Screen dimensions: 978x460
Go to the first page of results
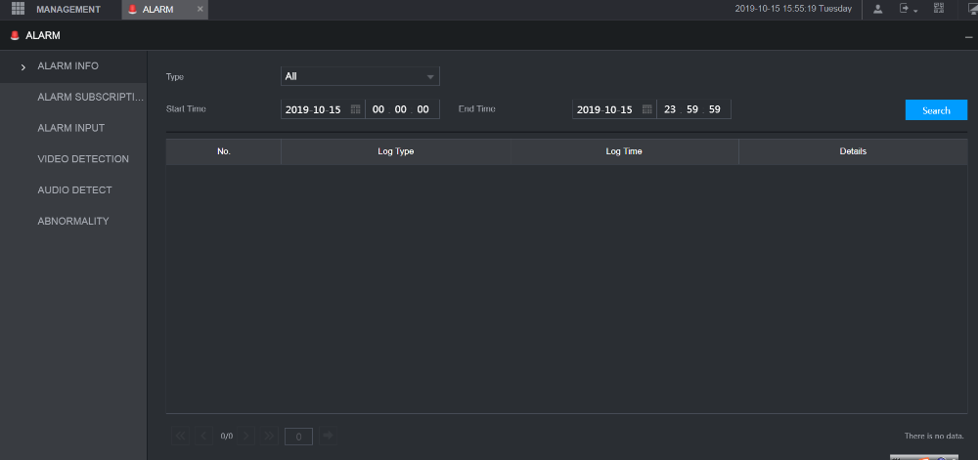click(x=180, y=436)
